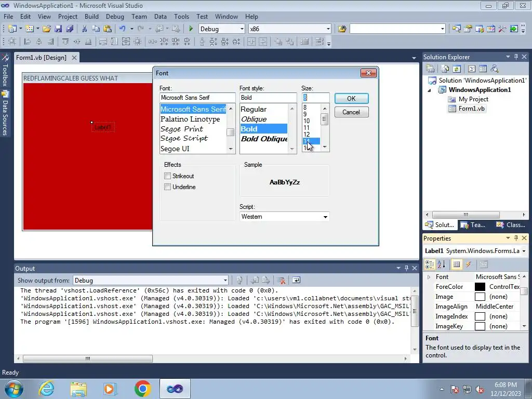Click the Paste clipboard icon
The height and width of the screenshot is (399, 532).
tap(108, 29)
